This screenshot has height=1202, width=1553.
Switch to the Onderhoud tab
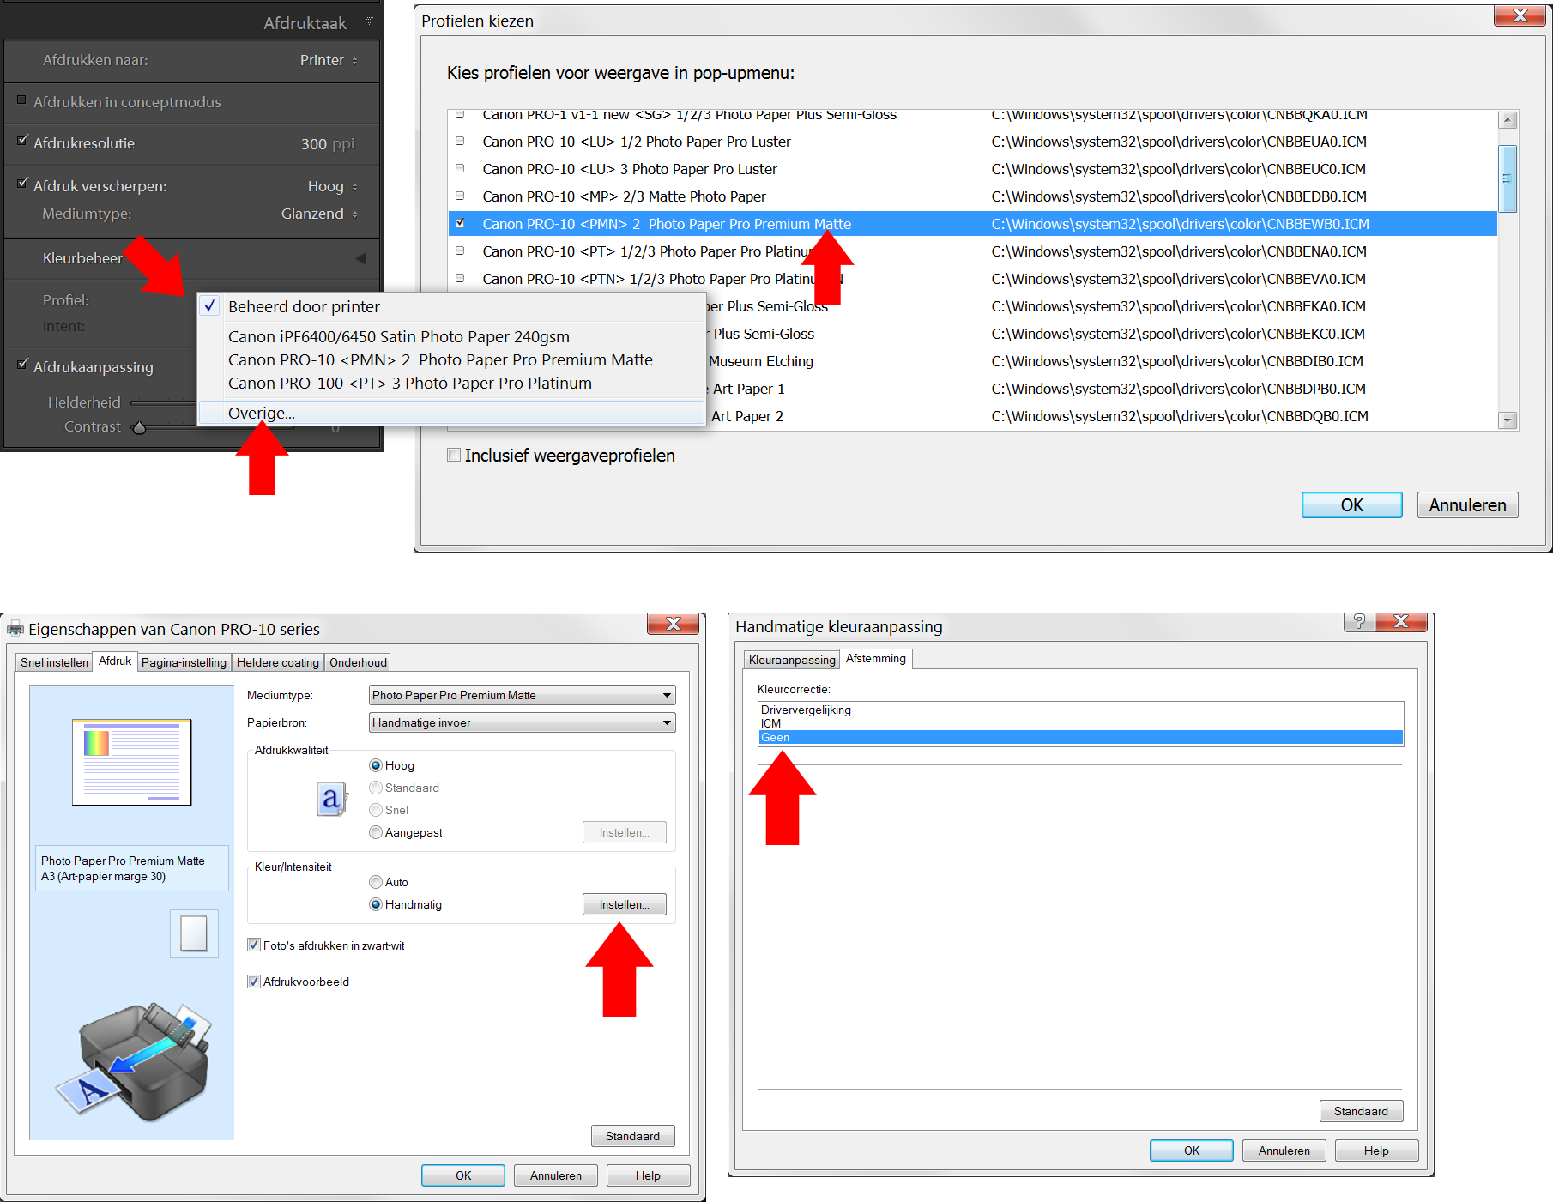(x=358, y=662)
